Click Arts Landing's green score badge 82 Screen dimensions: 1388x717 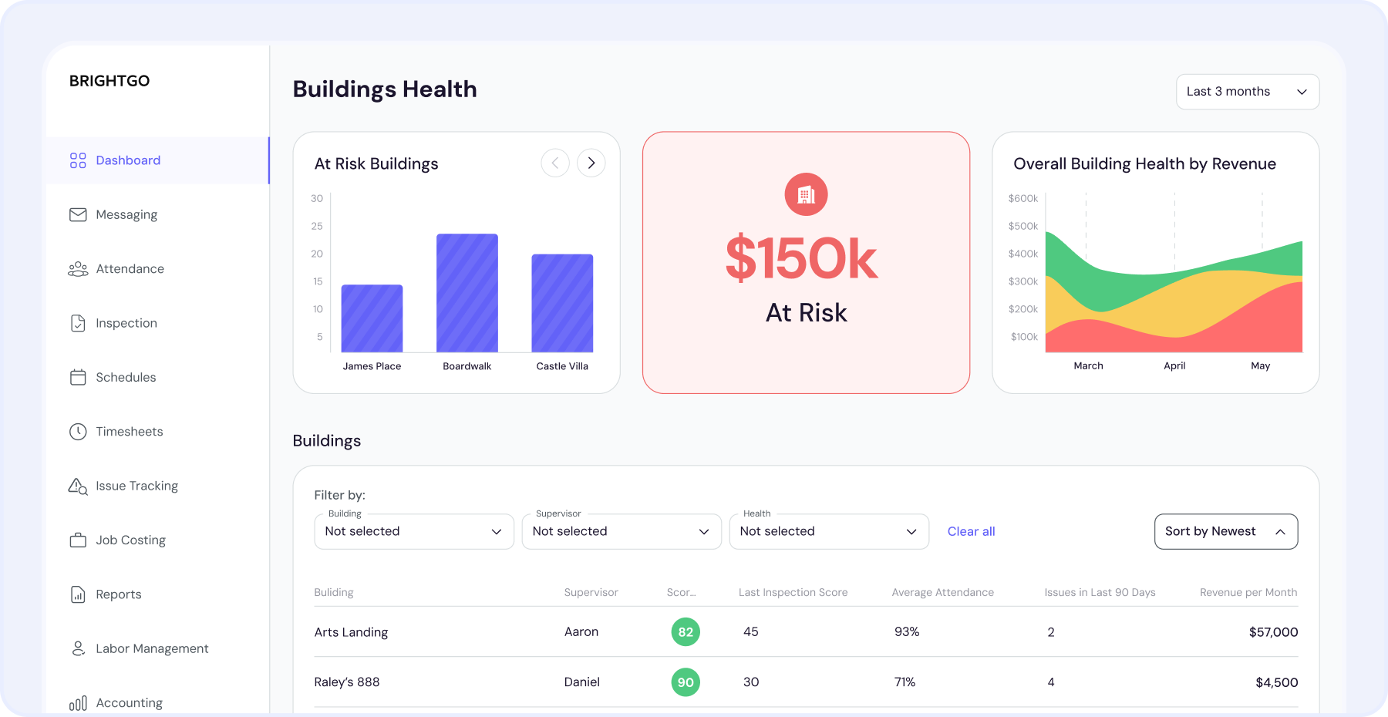(x=686, y=631)
